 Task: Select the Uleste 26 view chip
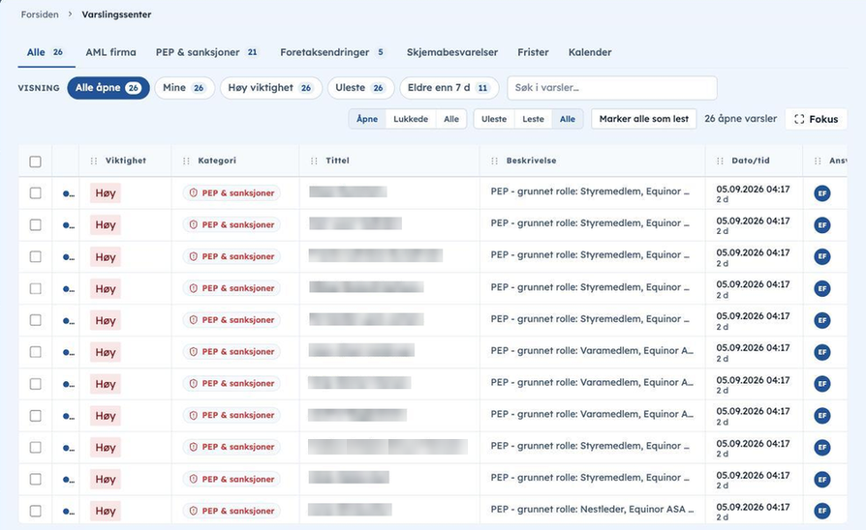click(360, 88)
